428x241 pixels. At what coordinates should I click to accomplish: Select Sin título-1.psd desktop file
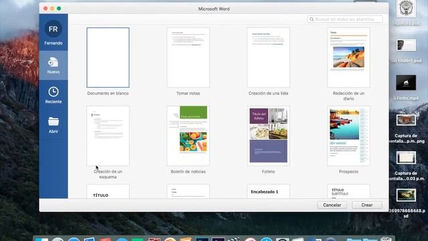tap(406, 46)
